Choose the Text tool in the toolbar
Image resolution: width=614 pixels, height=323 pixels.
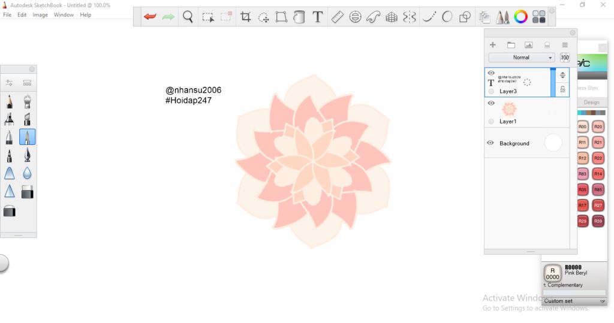coord(318,17)
